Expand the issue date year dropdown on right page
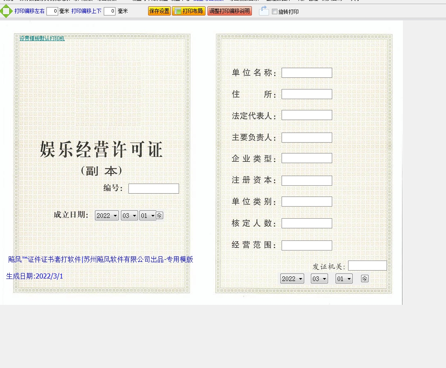This screenshot has height=368, width=446. 292,279
